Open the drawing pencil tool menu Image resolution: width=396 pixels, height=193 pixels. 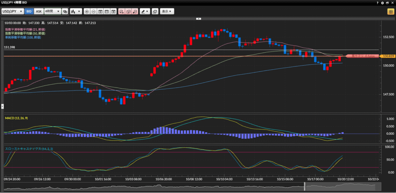(145, 12)
